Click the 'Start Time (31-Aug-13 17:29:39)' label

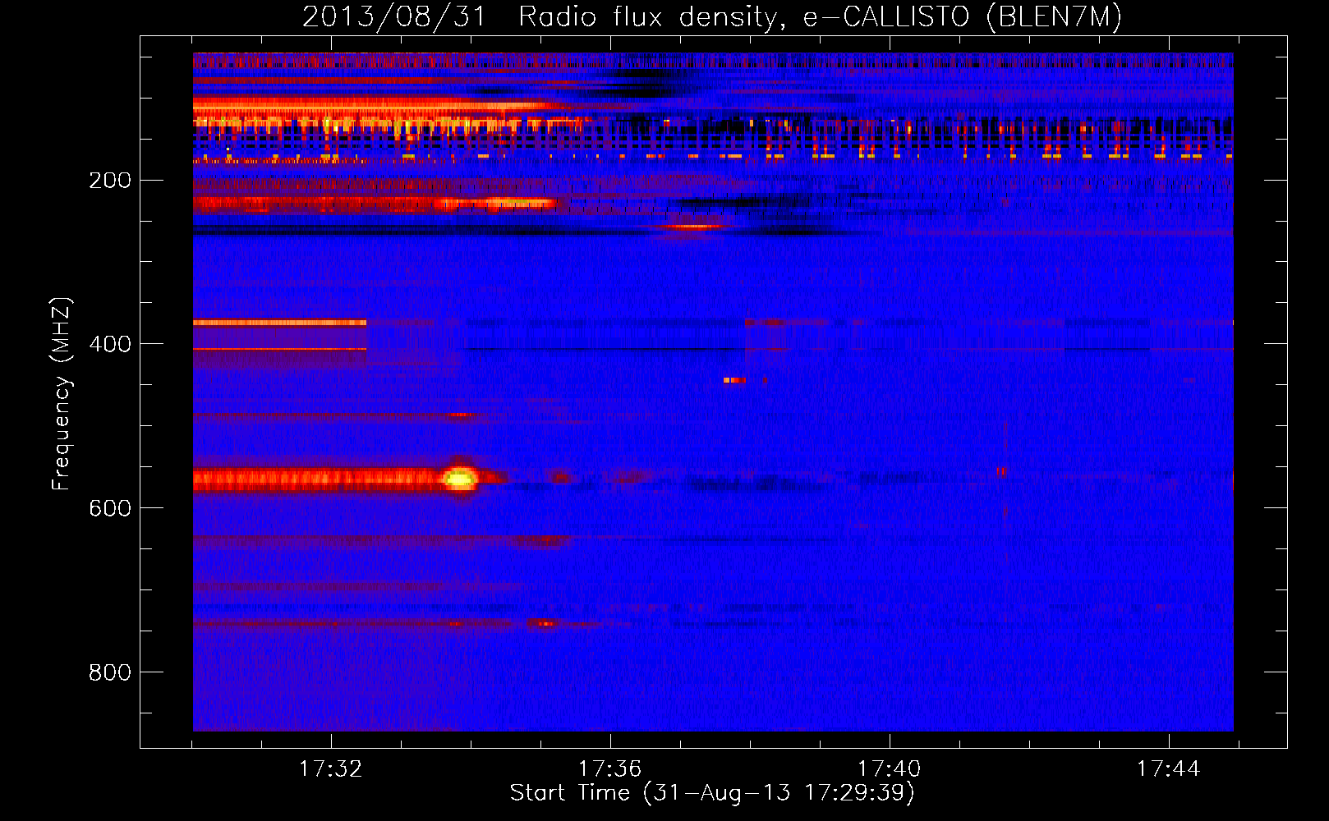(711, 793)
